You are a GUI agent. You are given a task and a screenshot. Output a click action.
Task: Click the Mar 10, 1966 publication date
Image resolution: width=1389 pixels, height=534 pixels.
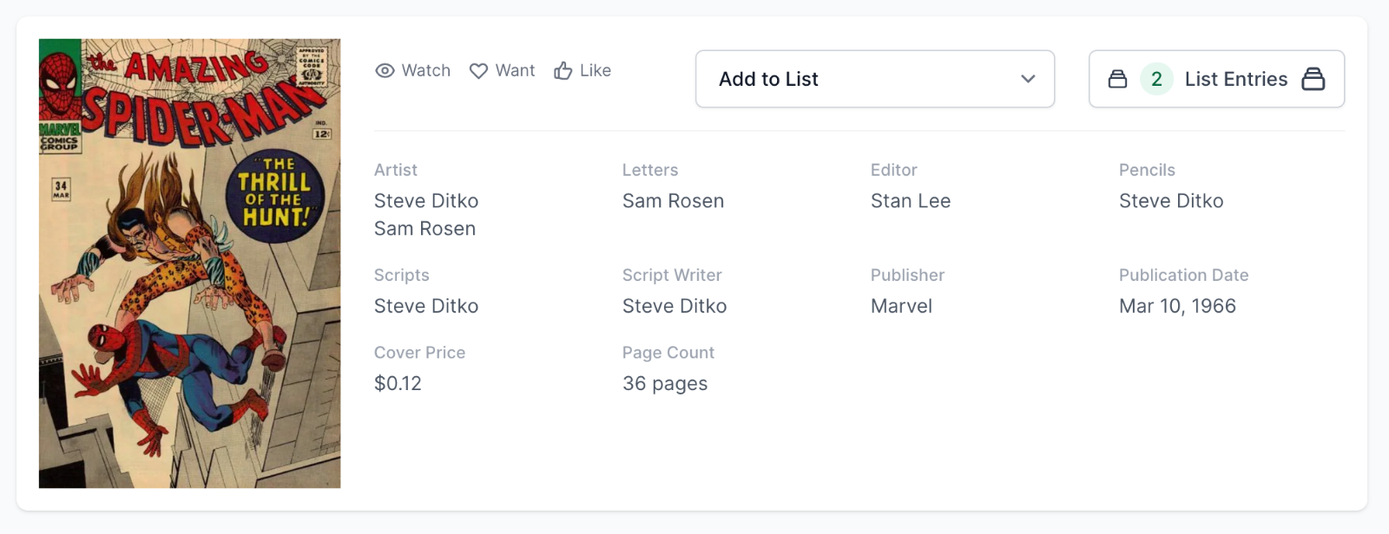pos(1177,306)
